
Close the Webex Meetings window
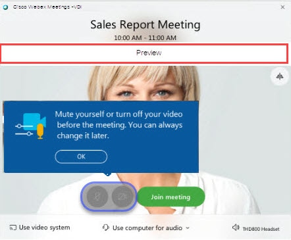(x=282, y=7)
